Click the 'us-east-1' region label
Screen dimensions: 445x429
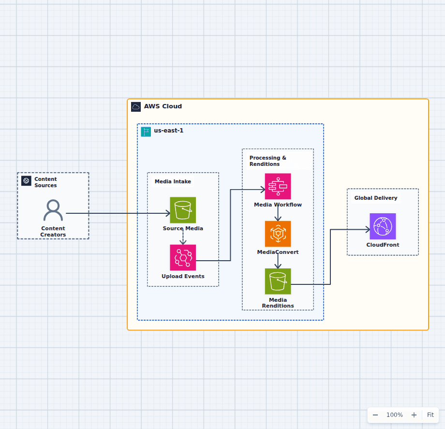tap(169, 131)
